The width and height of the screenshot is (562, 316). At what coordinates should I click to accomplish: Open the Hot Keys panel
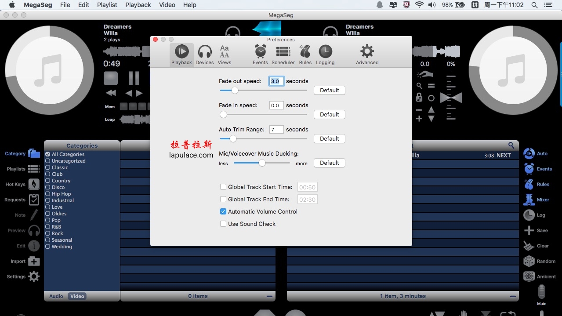34,184
